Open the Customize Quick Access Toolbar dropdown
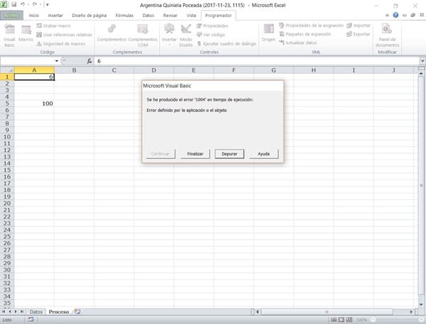 (48, 5)
